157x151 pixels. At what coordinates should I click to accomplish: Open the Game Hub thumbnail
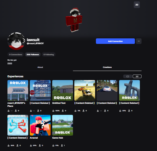[x=62, y=125]
